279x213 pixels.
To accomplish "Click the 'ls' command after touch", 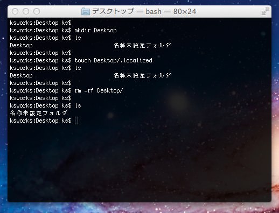I will [78, 68].
